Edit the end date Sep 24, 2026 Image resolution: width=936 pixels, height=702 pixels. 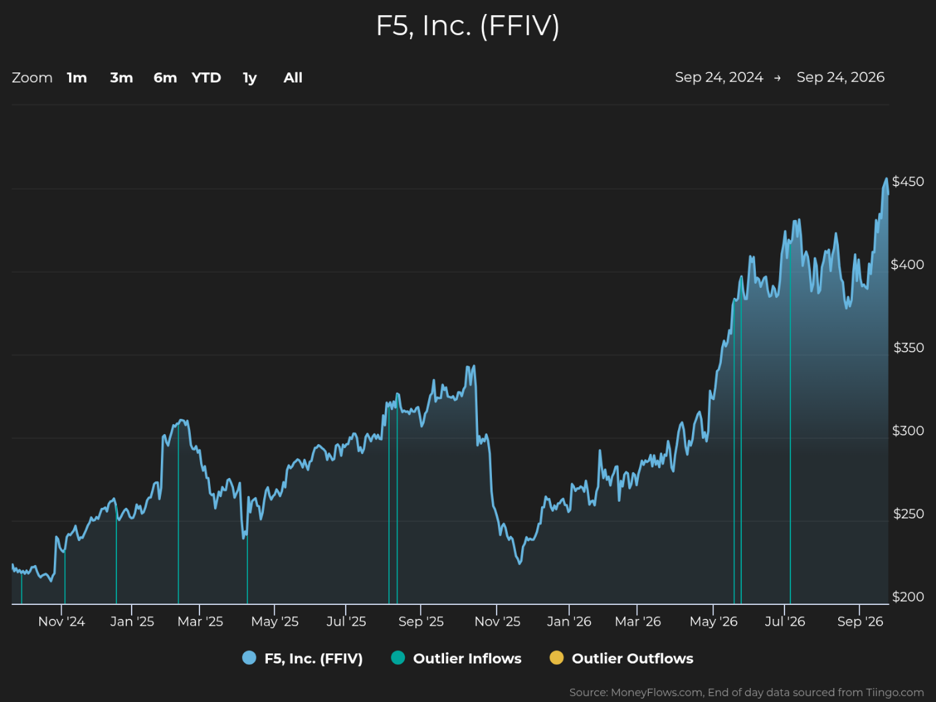[x=841, y=77]
